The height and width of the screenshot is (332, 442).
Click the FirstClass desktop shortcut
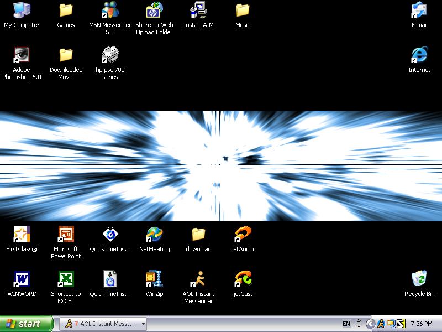click(x=22, y=235)
